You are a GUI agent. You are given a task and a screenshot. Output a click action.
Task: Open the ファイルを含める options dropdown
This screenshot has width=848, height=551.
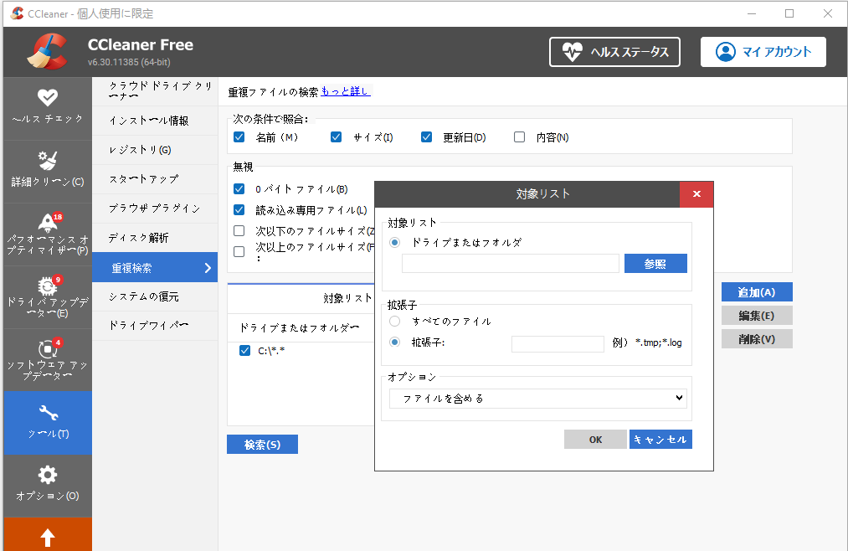tap(538, 399)
